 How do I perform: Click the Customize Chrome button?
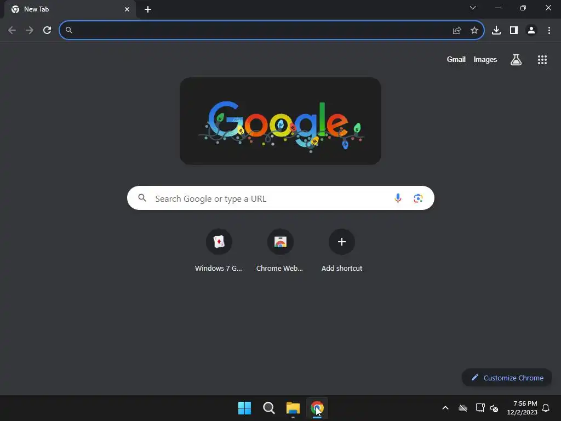tap(507, 378)
